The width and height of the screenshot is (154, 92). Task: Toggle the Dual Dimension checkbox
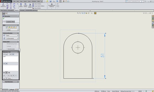point(4,82)
